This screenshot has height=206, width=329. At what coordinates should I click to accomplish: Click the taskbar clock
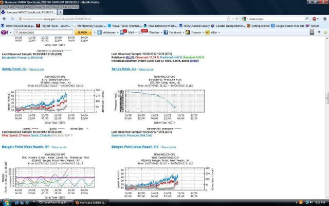click(320, 202)
